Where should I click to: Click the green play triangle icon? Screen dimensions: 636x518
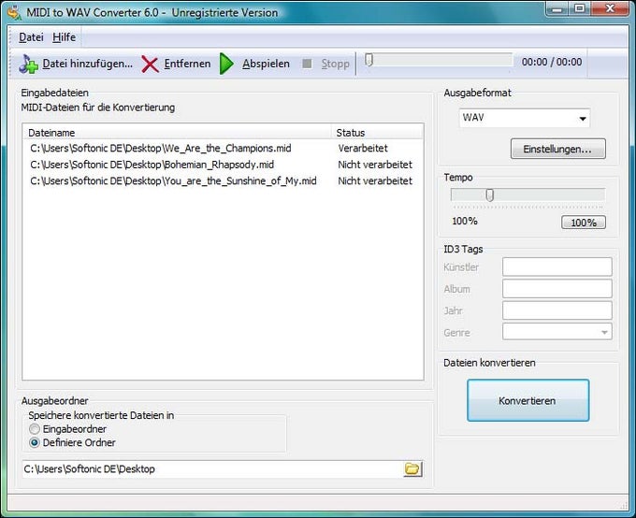(226, 64)
